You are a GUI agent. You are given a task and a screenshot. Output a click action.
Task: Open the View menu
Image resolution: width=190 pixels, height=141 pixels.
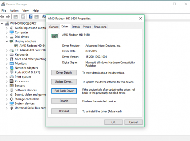click(25, 11)
